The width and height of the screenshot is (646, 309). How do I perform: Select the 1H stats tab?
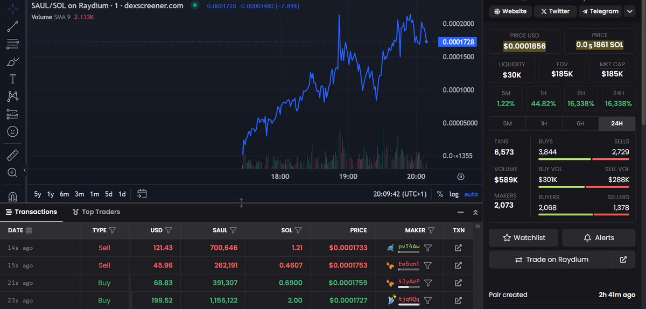click(x=544, y=123)
